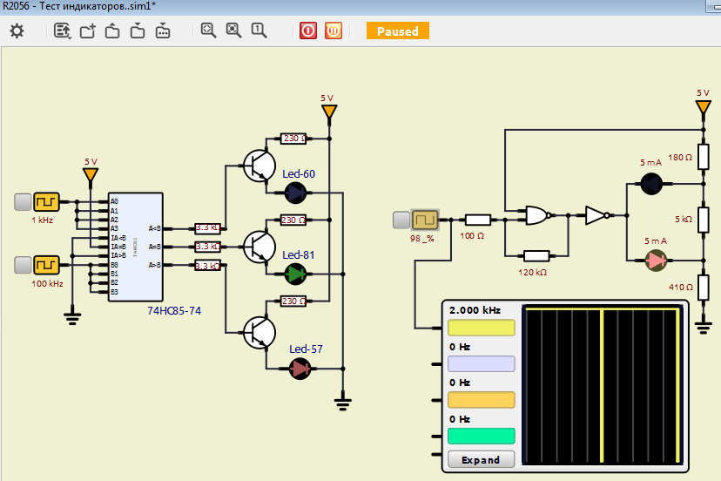Expand the oscilloscope with Expand button
Screen dimensions: 721x481
pos(481,459)
